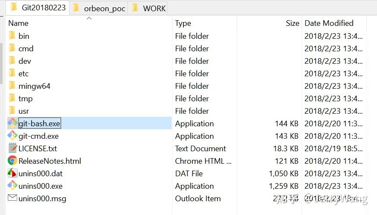Click the 144 KB size cell
Image resolution: width=377 pixels, height=215 pixels.
click(x=286, y=124)
